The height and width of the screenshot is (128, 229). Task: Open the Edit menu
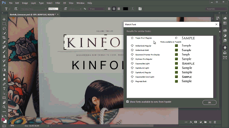(17, 3)
